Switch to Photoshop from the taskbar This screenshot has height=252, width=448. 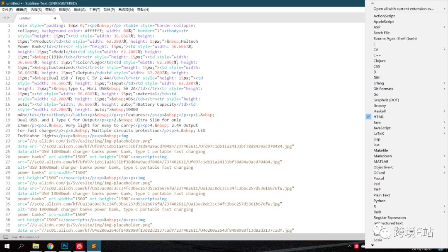(65, 246)
